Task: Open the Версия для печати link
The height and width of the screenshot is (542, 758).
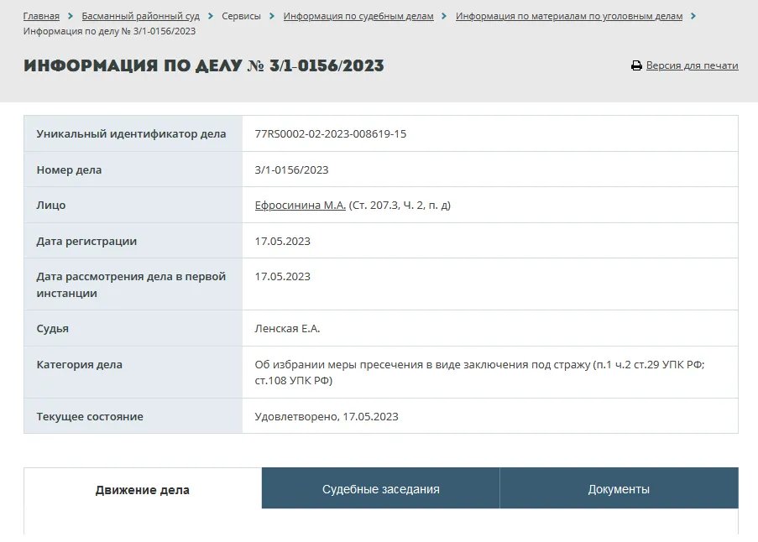Action: [x=692, y=65]
